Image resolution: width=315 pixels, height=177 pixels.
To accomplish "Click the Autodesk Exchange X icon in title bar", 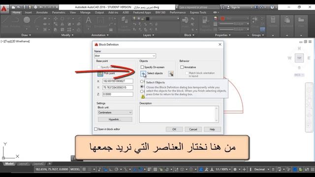I will (x=256, y=7).
